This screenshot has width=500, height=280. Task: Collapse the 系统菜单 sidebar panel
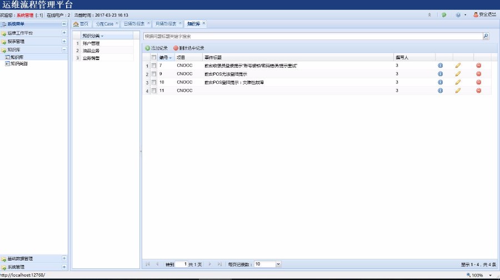[64, 24]
